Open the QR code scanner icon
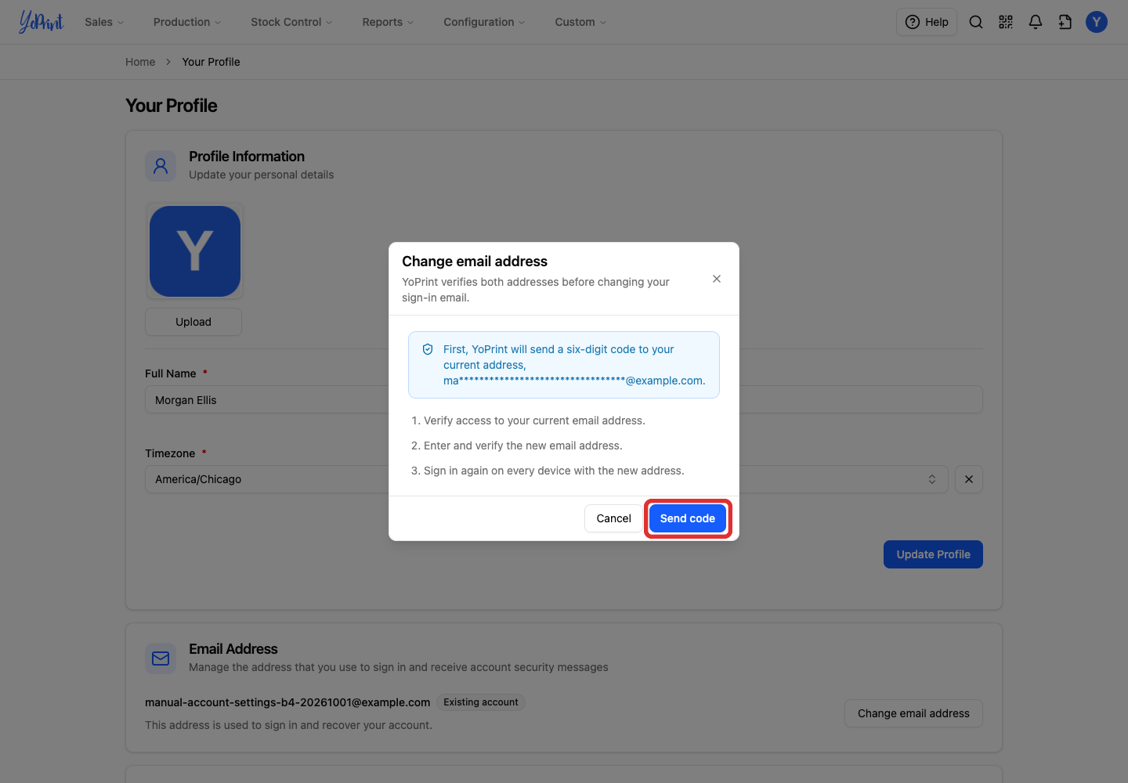The image size is (1128, 783). pyautogui.click(x=1006, y=22)
